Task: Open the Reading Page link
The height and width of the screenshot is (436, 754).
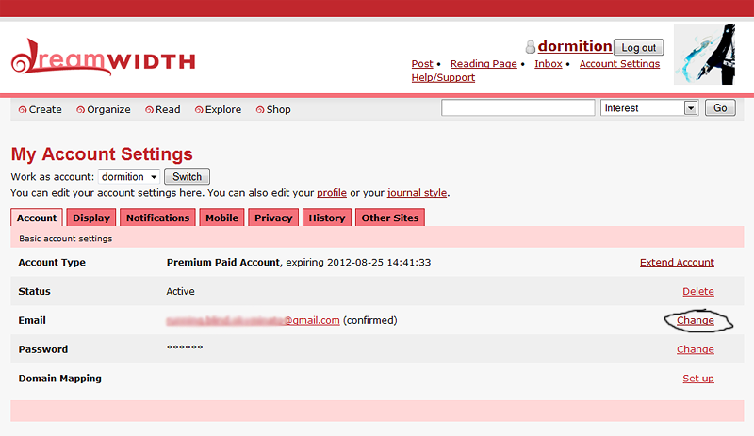Action: click(484, 64)
